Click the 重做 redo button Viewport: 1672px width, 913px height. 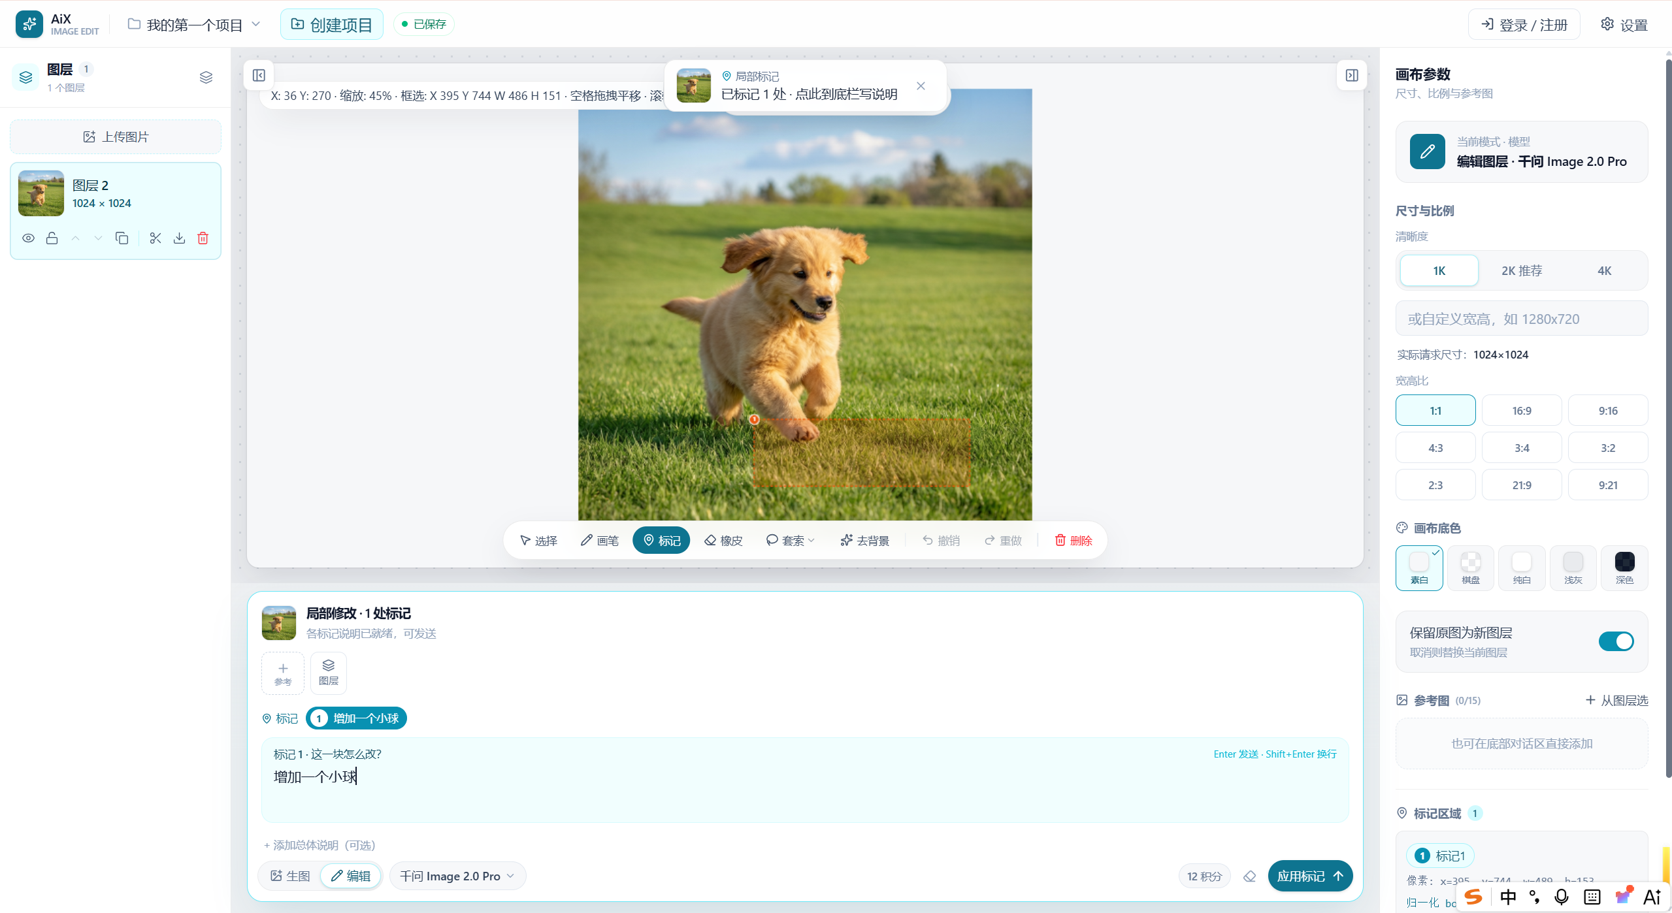[x=1003, y=541]
